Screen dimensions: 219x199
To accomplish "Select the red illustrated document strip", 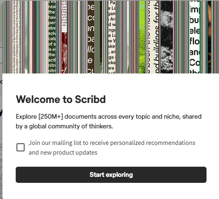I will click(64, 53).
